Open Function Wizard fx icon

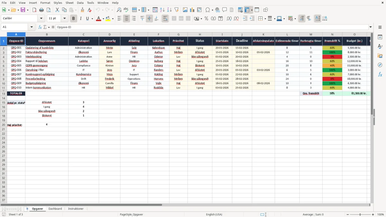(40, 27)
